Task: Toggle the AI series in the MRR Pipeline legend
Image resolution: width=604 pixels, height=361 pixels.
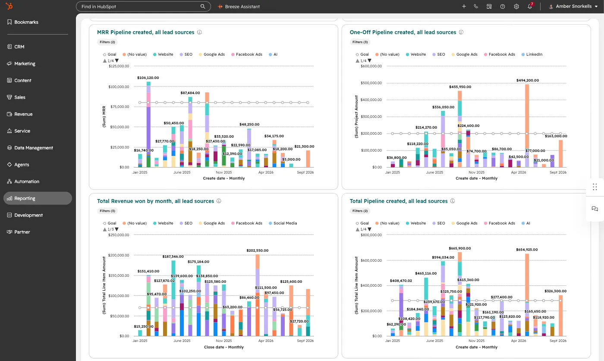Action: (273, 54)
